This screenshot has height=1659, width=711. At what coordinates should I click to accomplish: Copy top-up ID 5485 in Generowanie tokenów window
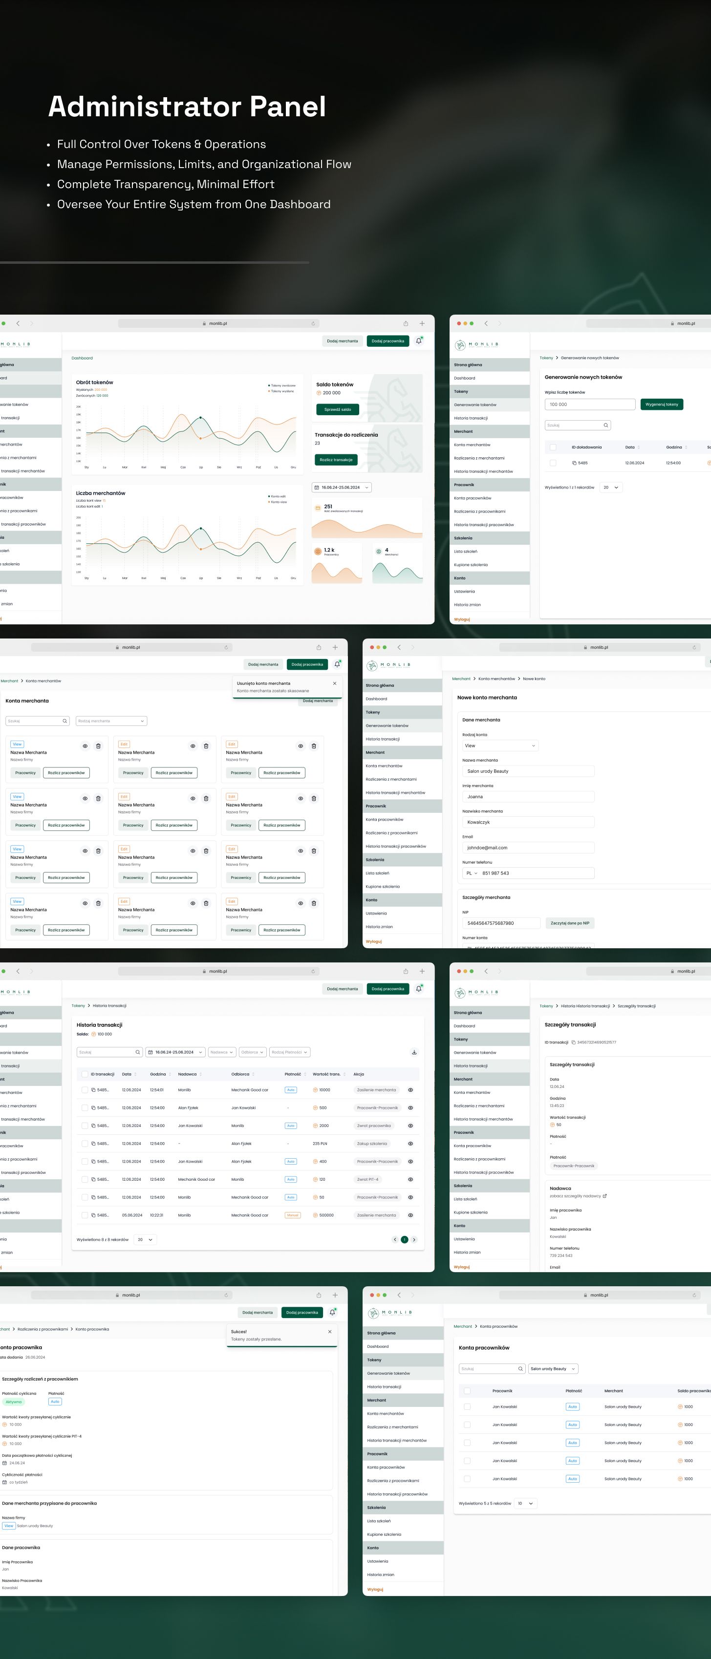(575, 463)
